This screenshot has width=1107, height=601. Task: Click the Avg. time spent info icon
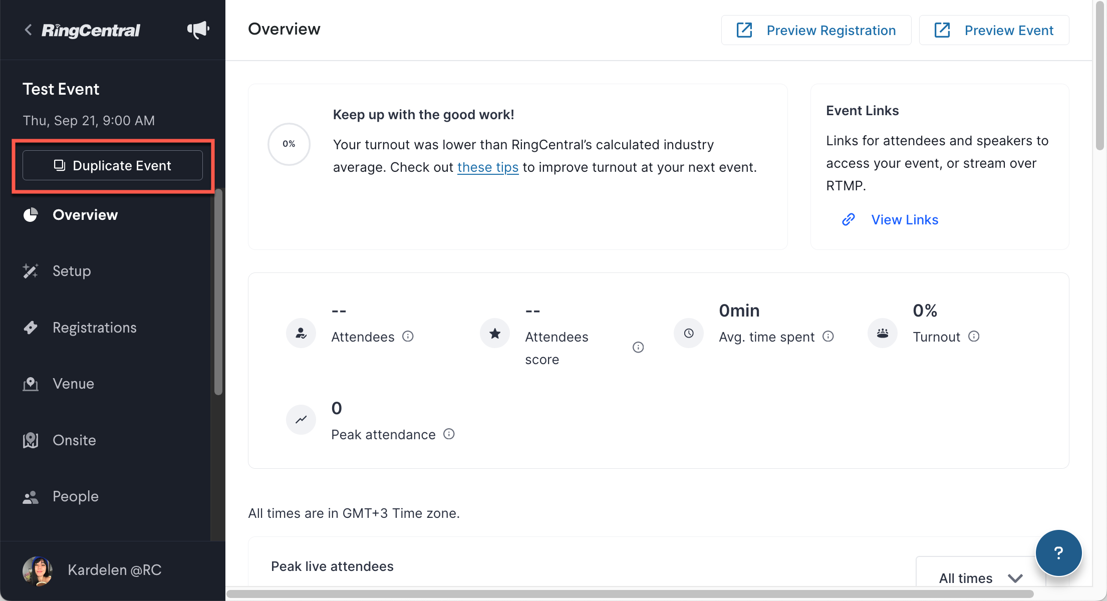(x=828, y=336)
